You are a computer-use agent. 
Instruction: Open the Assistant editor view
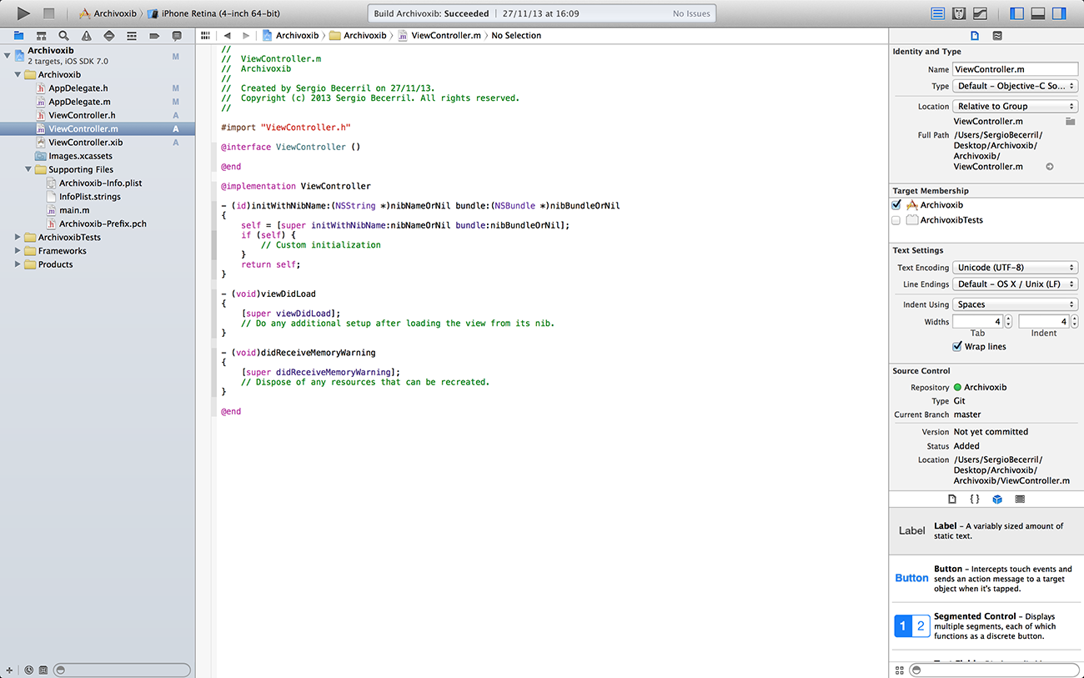(959, 13)
